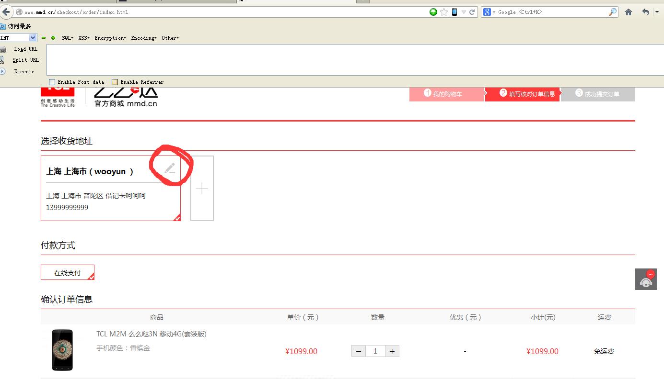664x379 pixels.
Task: Open the XSS menu
Action: (84, 38)
